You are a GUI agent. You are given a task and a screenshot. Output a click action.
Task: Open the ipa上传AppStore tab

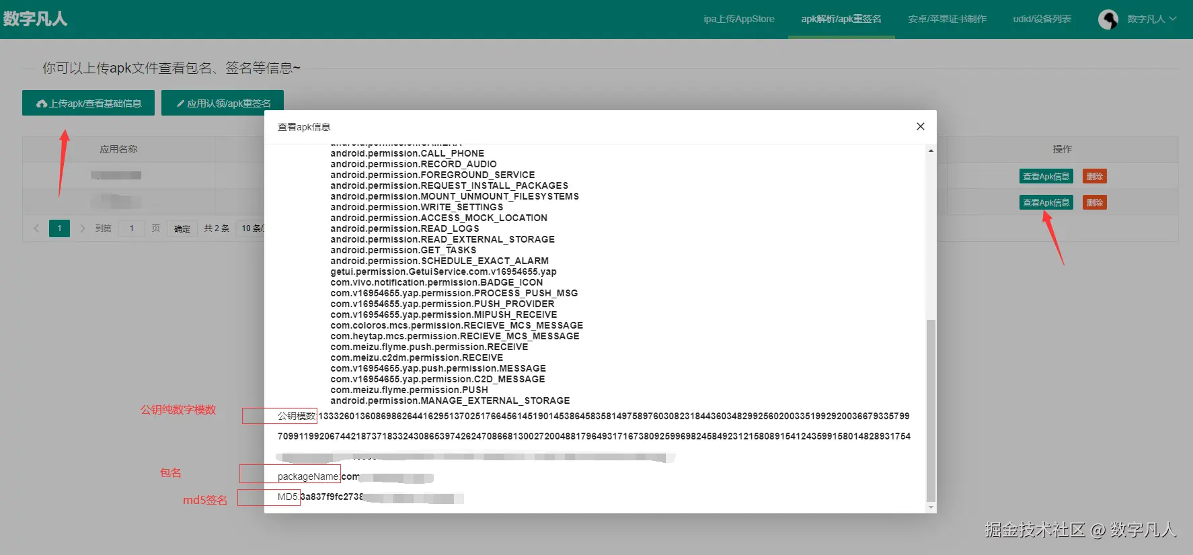[x=739, y=19]
